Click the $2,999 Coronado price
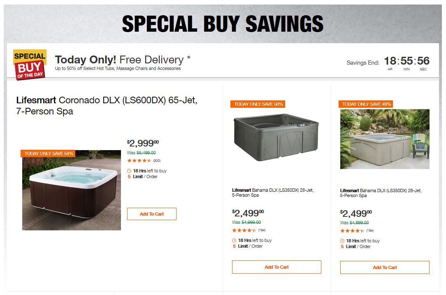Viewport: 446px width, 295px height. tap(142, 143)
